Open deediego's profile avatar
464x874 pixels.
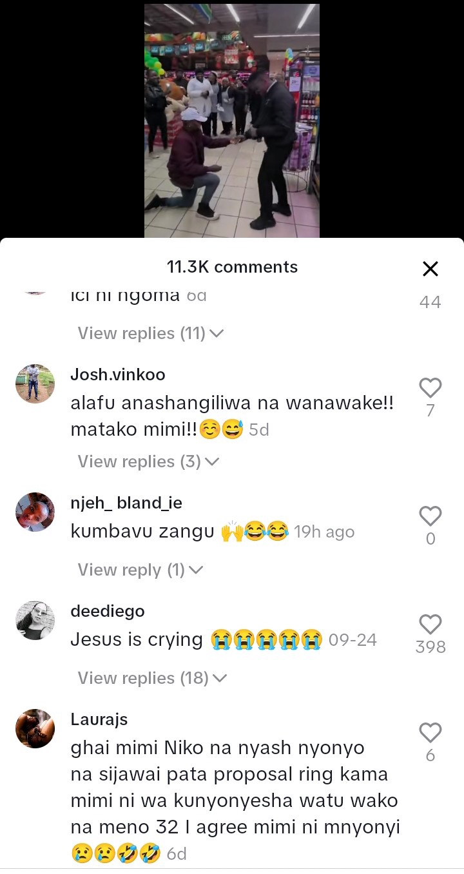tap(35, 620)
